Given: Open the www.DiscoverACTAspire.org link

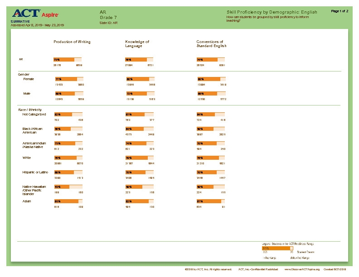Looking at the screenshot, I should 302,269.
